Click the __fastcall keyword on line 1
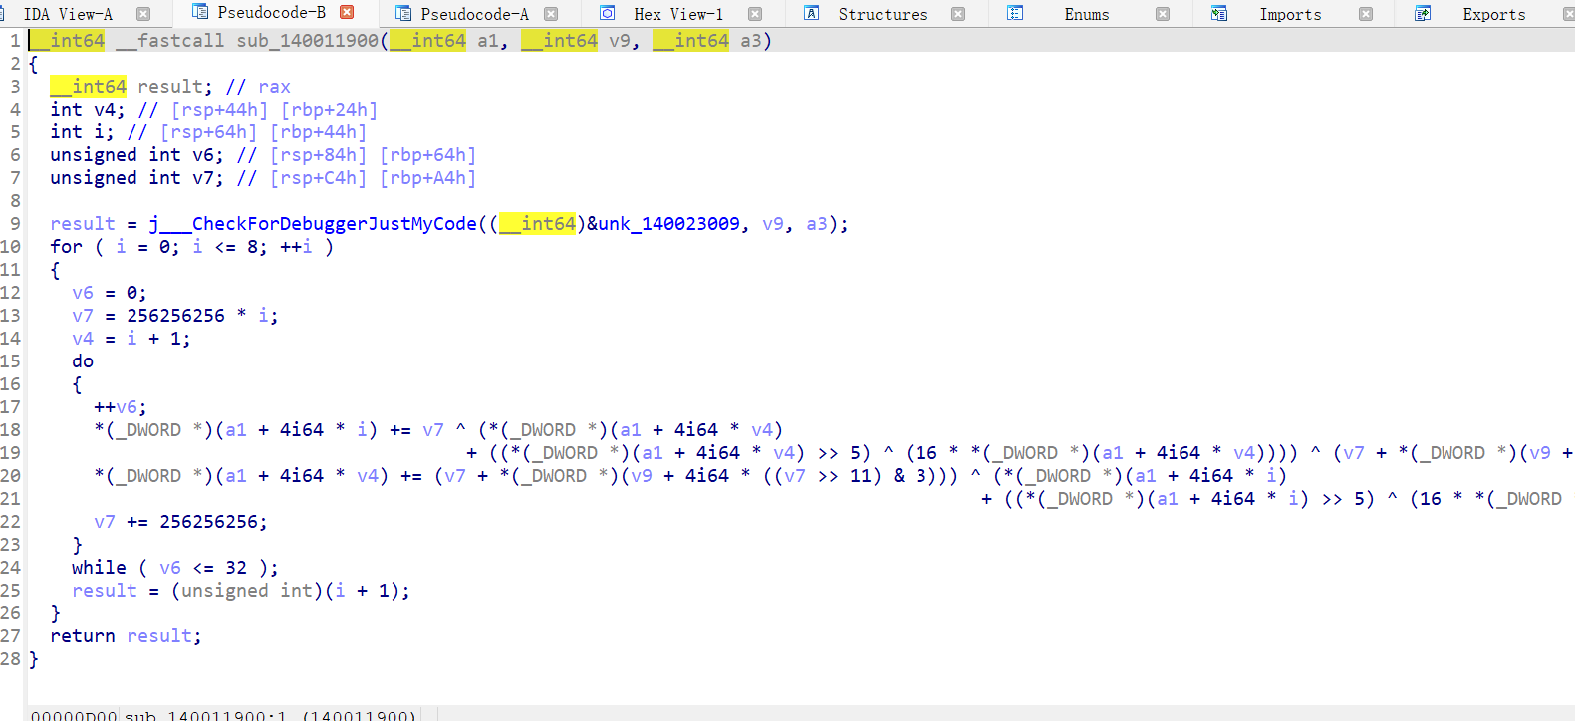 click(170, 40)
